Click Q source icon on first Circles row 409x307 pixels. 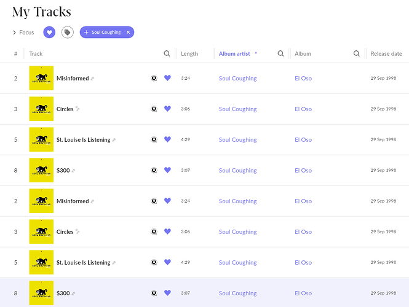pos(154,109)
